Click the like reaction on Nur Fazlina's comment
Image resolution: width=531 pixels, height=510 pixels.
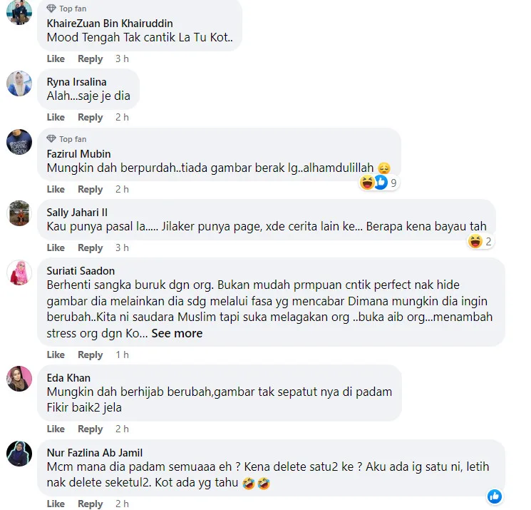tap(495, 496)
